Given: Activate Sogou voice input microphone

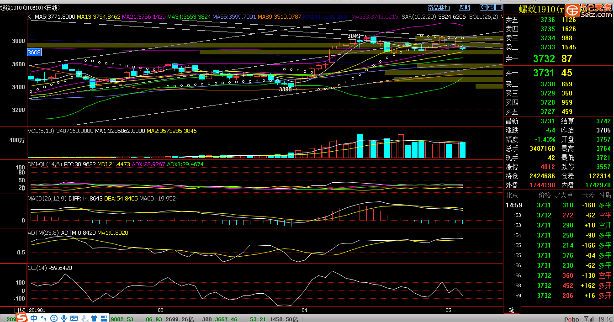Looking at the screenshot, I should tap(64, 318).
